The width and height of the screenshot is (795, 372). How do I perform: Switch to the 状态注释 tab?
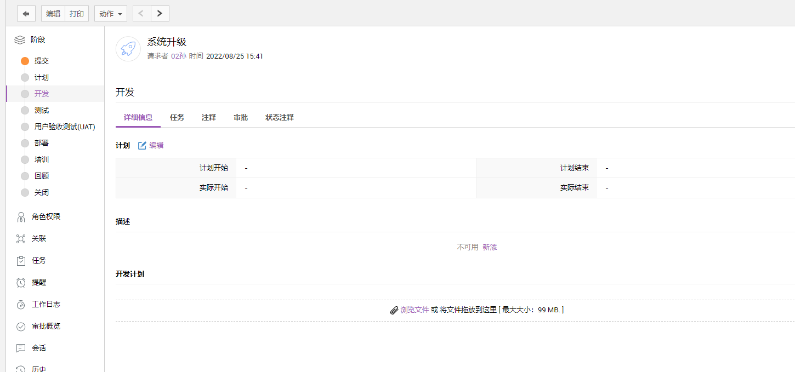pos(280,117)
